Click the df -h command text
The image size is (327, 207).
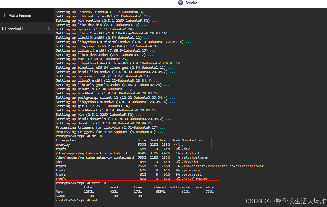(x=97, y=136)
